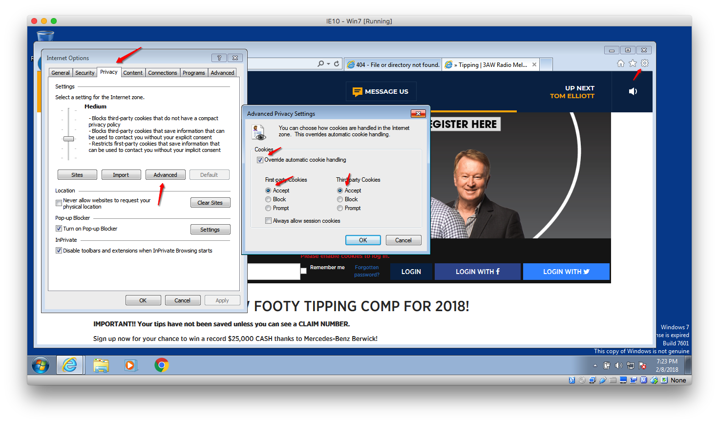Expand the address bar search dropdown arrow
719x424 pixels.
tap(329, 64)
